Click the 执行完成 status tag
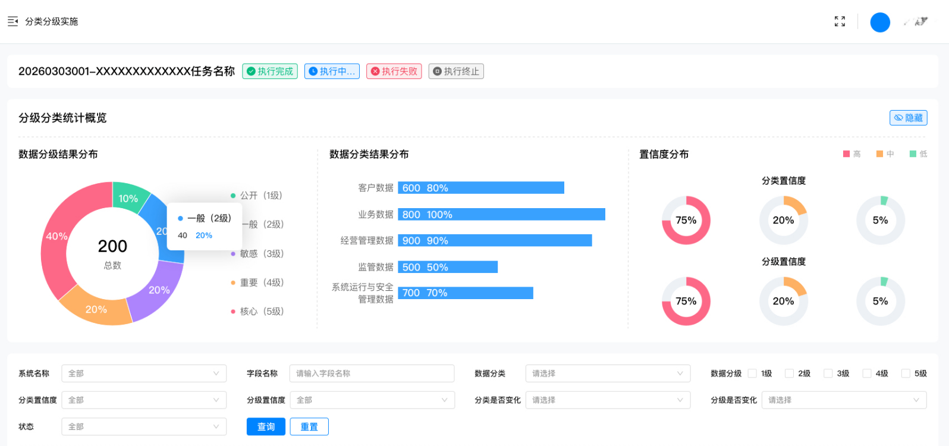This screenshot has width=949, height=446. coord(270,71)
